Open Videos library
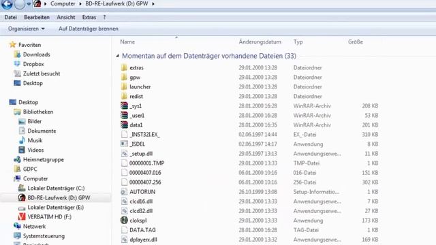Screen dimensions: 436x245 point(35,150)
